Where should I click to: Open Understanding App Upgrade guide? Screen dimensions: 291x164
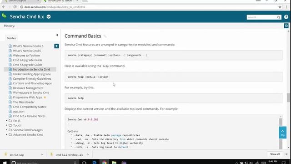pyautogui.click(x=32, y=74)
